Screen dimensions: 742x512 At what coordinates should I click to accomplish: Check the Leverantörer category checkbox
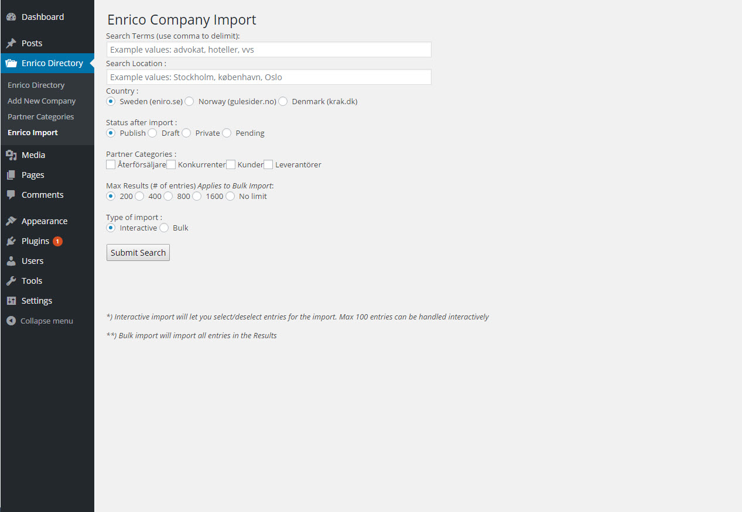tap(268, 164)
